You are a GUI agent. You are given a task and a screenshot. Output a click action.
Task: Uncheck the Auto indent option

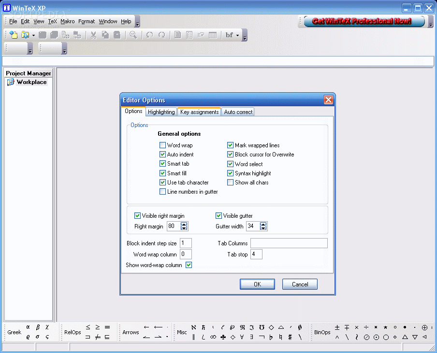[162, 154]
